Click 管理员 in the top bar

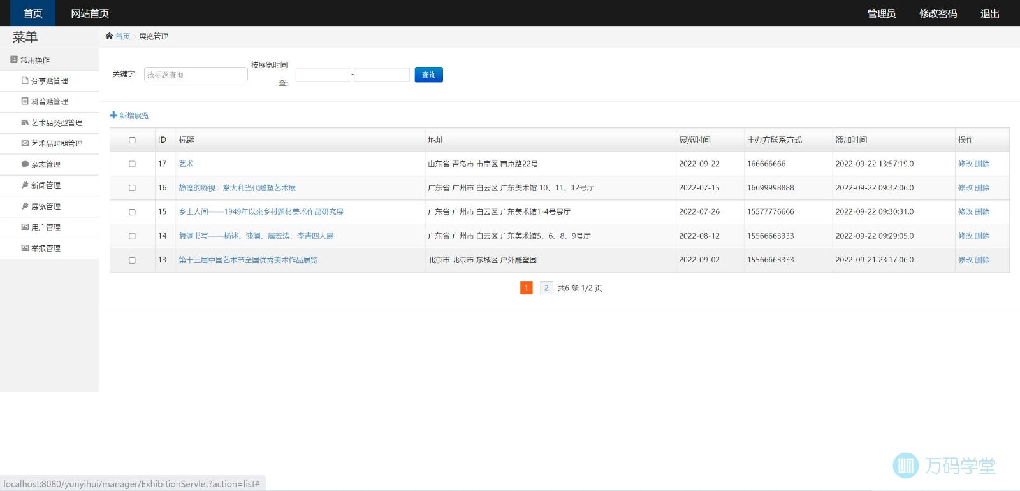click(x=881, y=13)
